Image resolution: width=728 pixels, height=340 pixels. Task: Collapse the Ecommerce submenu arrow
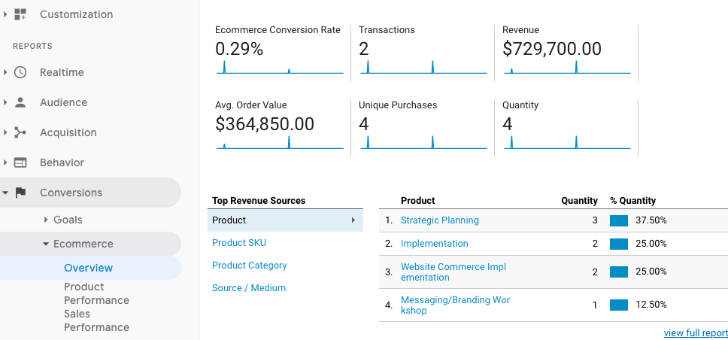point(46,244)
